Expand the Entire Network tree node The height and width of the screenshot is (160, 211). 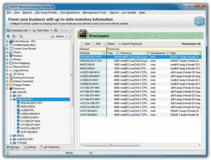(x=7, y=41)
